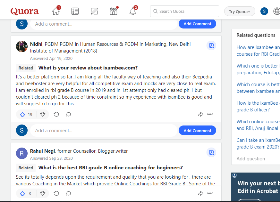
Task: Open related question 'Which course is'
Action: (x=258, y=88)
